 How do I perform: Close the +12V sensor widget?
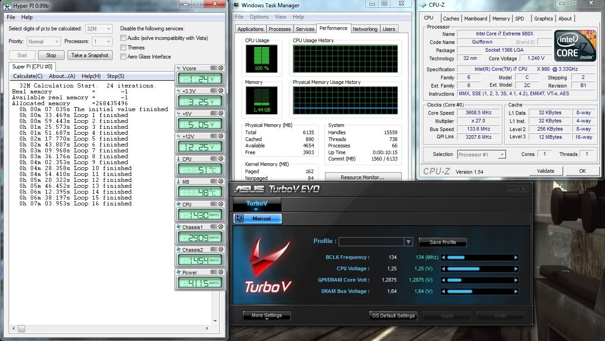click(x=221, y=136)
